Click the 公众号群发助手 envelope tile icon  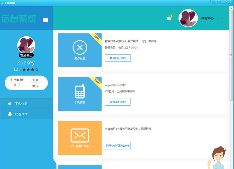point(80,135)
